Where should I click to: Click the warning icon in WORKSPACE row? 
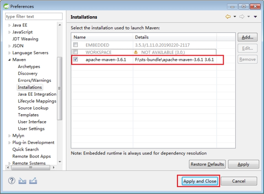coord(136,52)
